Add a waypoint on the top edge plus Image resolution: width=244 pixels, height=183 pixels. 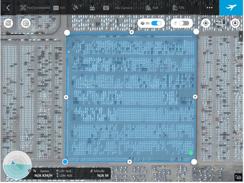click(x=132, y=32)
